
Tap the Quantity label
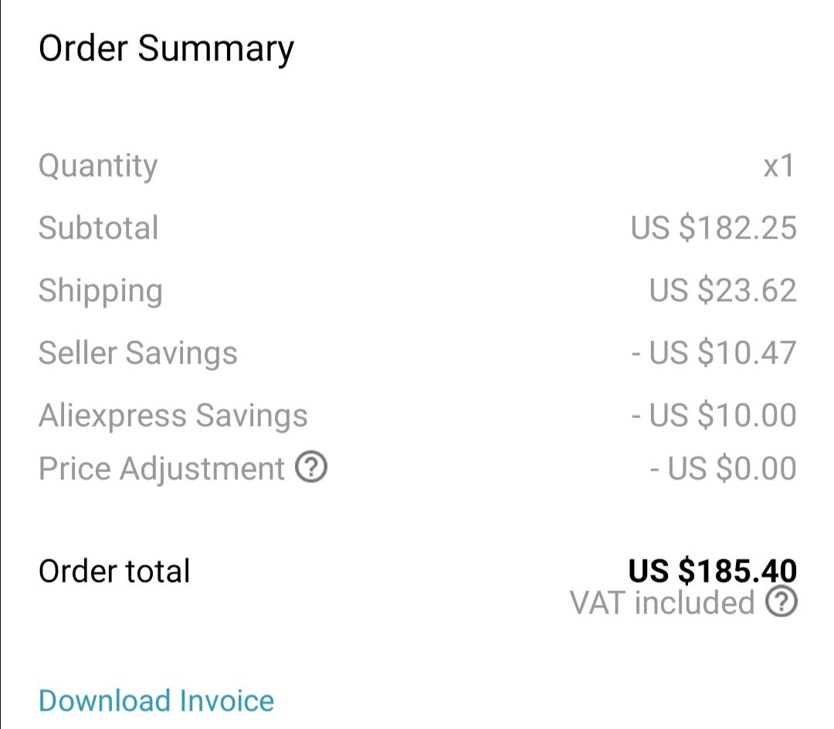[x=98, y=167]
